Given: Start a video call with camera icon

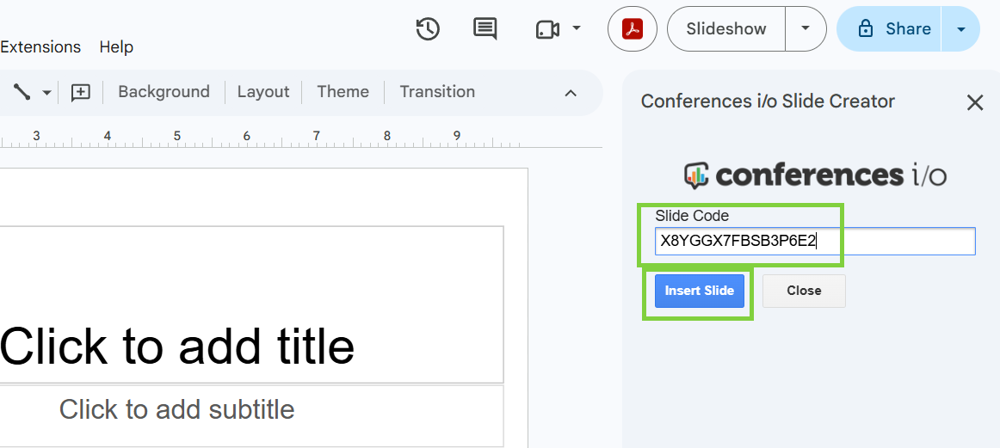Looking at the screenshot, I should point(547,29).
